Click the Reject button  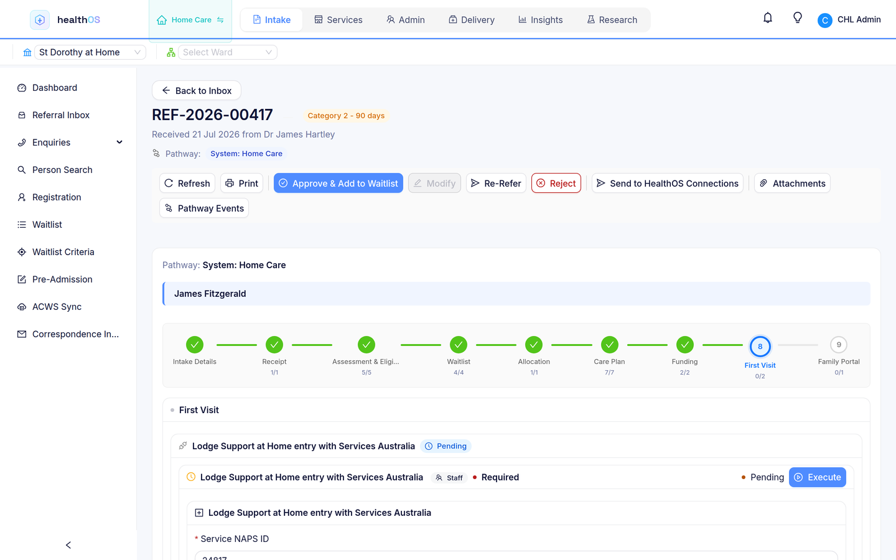click(x=556, y=183)
